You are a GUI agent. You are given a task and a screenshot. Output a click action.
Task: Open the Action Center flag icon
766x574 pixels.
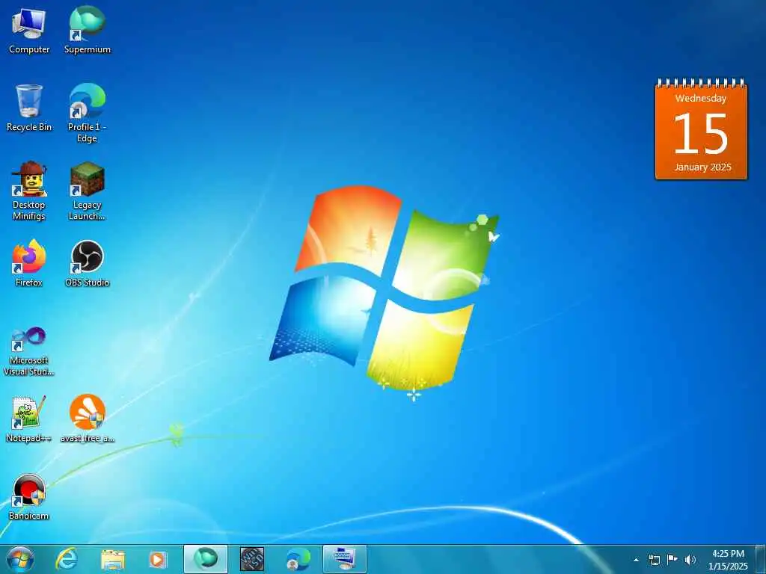[x=672, y=559]
